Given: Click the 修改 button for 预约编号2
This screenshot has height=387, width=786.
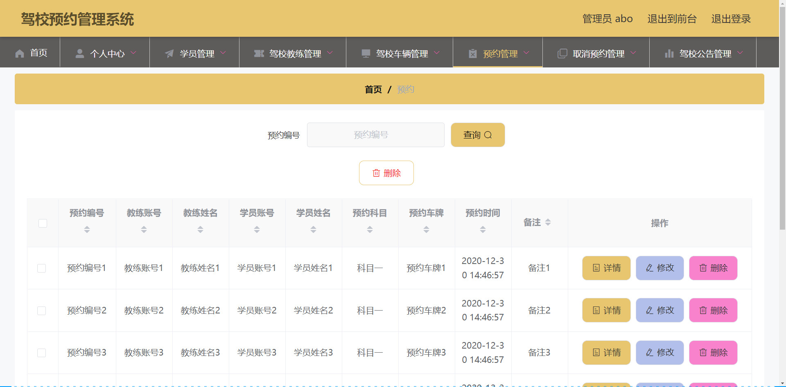Looking at the screenshot, I should point(660,311).
